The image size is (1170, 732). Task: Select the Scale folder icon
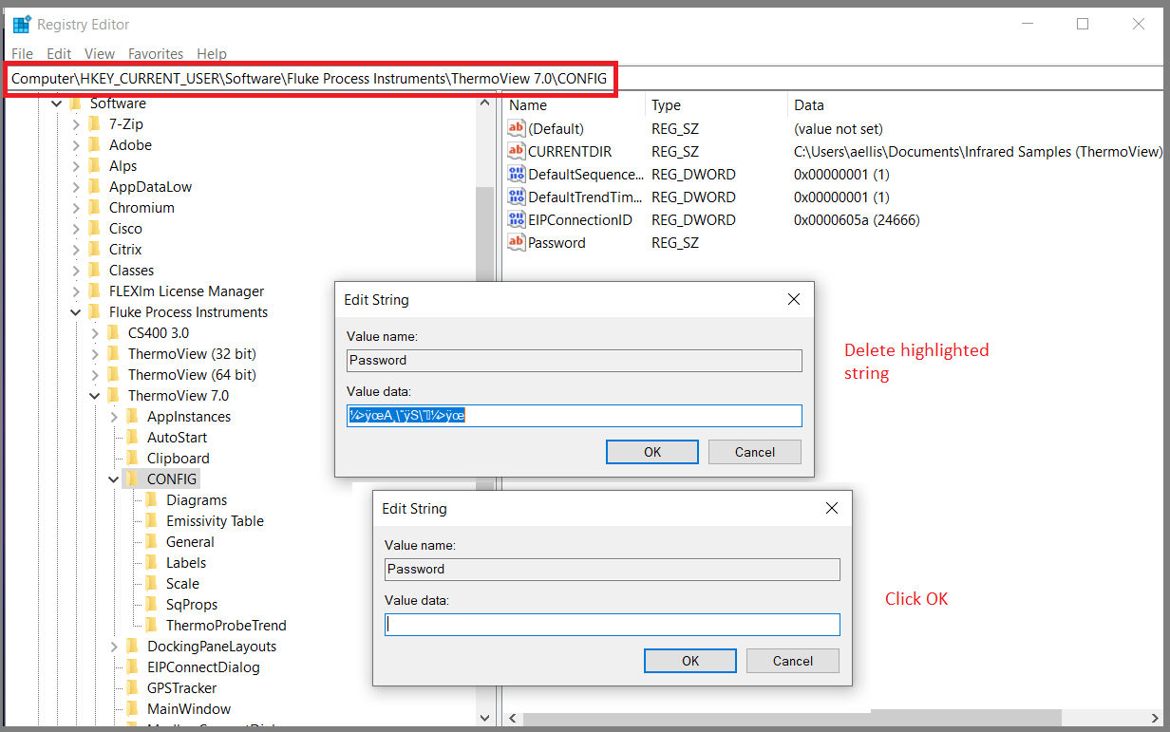(151, 583)
